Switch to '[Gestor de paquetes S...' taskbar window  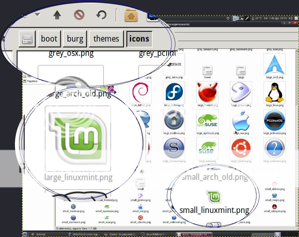121,234
